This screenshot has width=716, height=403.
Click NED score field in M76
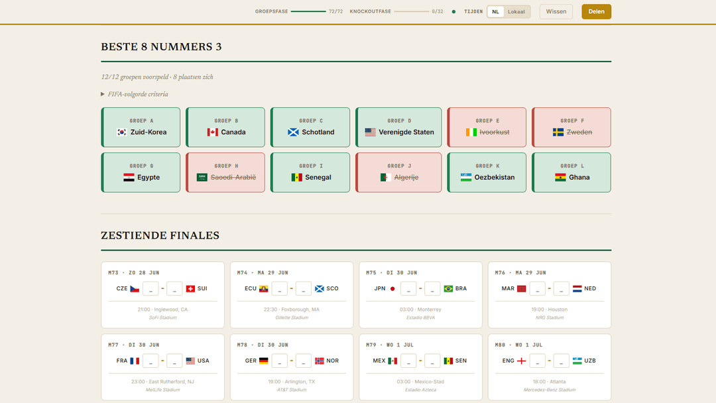[562, 289]
